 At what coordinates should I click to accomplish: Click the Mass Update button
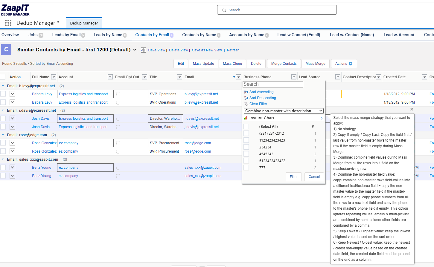(203, 64)
